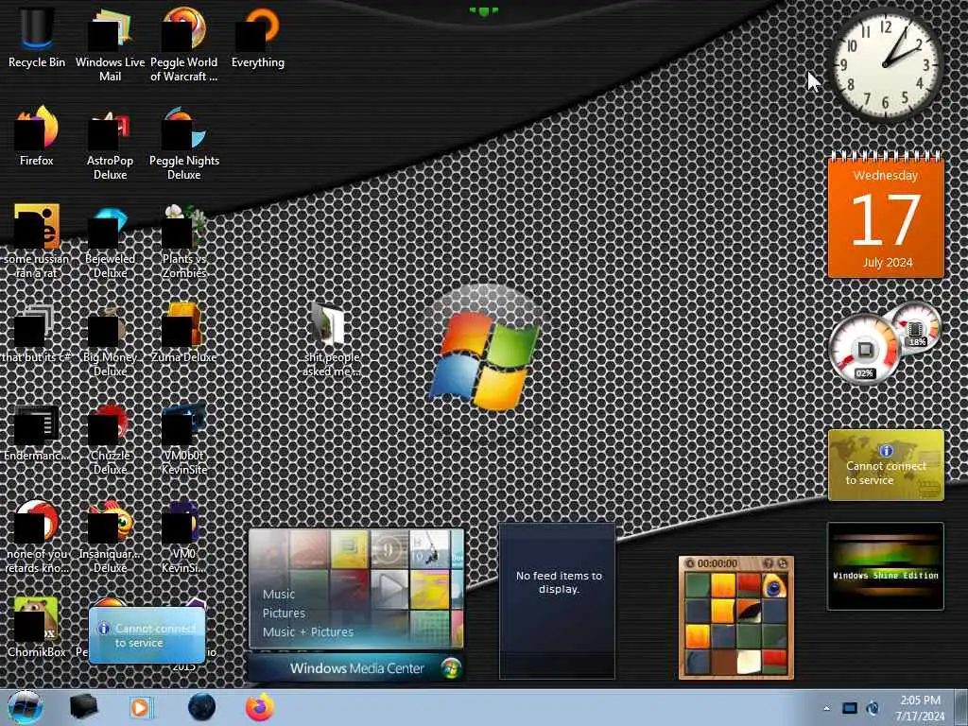
Task: Launch Windows Live Mail from desktop
Action: [110, 44]
